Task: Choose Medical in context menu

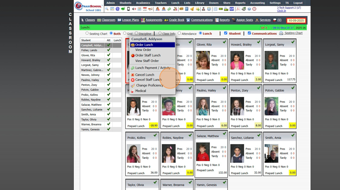Action: tap(152, 91)
